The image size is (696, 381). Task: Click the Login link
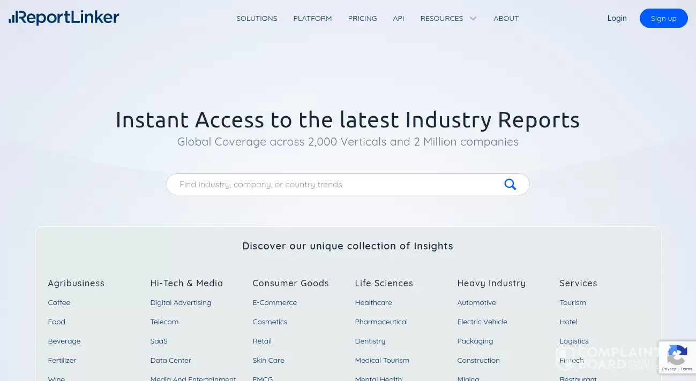[x=617, y=18]
